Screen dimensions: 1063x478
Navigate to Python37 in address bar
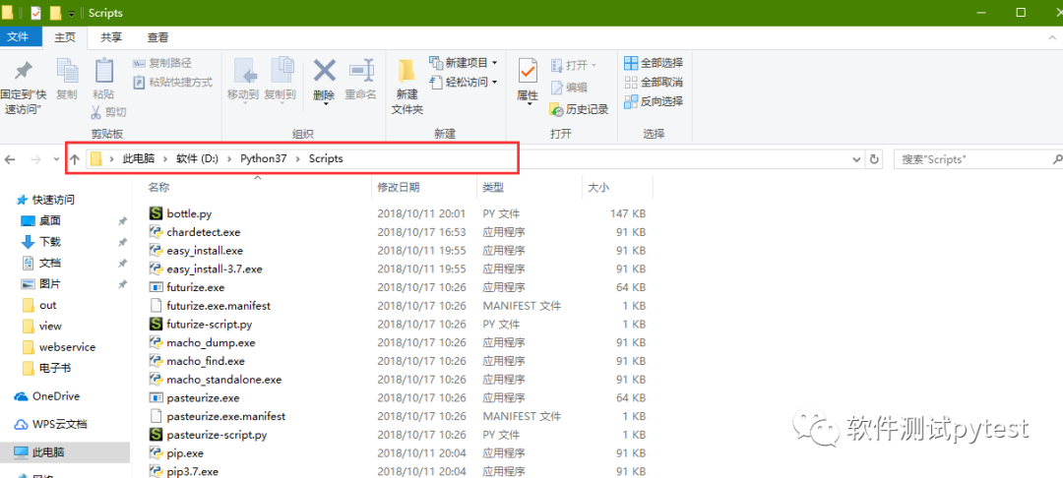click(264, 159)
